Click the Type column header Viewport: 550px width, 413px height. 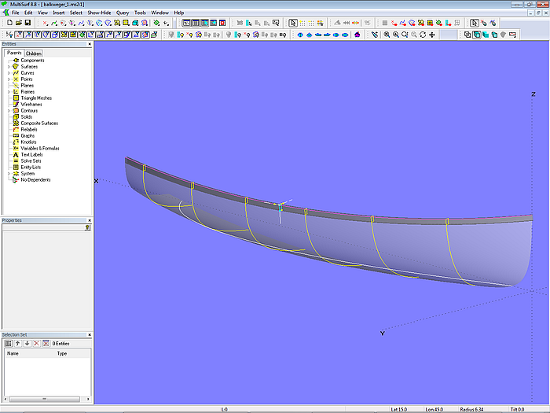pyautogui.click(x=63, y=354)
